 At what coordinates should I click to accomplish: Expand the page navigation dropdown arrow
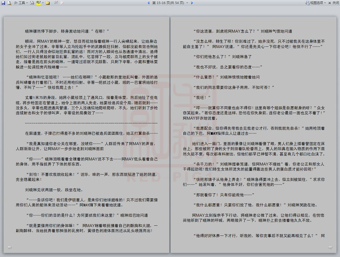tap(187, 3)
